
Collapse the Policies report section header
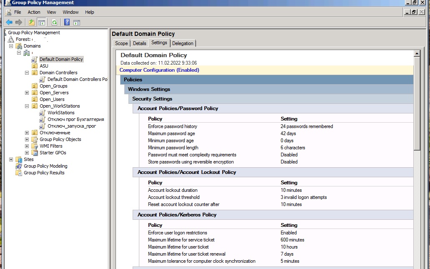267,80
